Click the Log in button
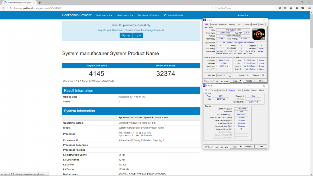Image resolution: width=313 pixels, height=176 pixels. [x=137, y=35]
